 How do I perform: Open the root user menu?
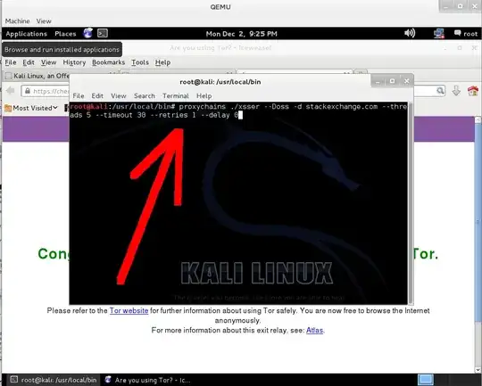[466, 34]
